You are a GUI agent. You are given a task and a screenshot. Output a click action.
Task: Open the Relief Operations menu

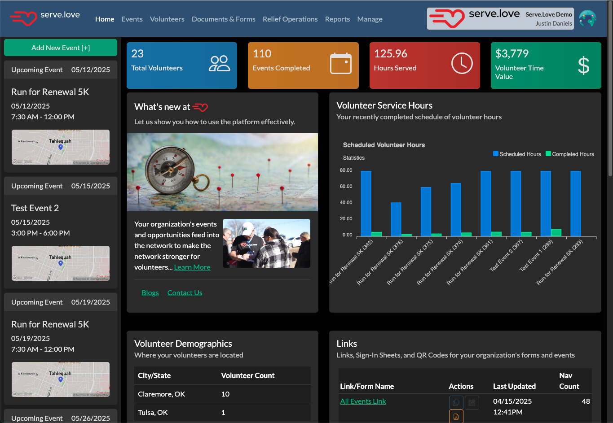(x=290, y=19)
